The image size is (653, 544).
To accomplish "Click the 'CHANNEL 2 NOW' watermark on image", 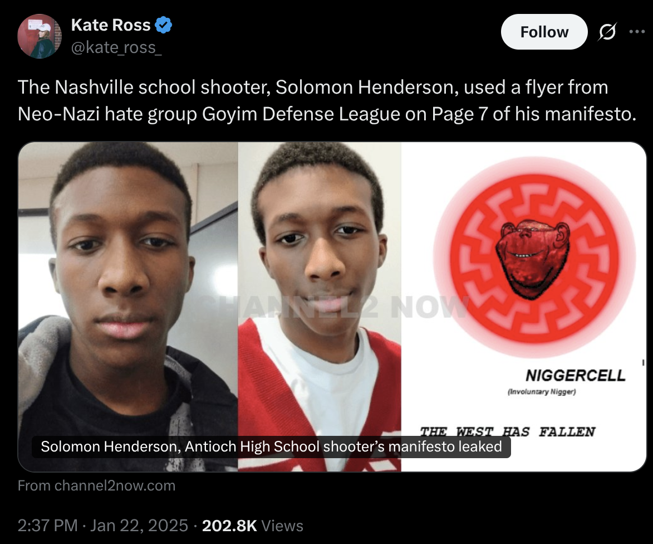I will (333, 307).
